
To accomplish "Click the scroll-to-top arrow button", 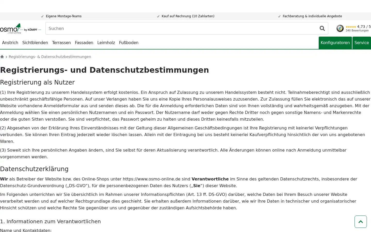I will pos(360,222).
